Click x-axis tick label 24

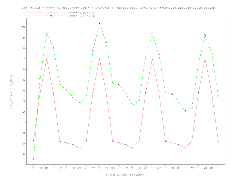click(86, 168)
